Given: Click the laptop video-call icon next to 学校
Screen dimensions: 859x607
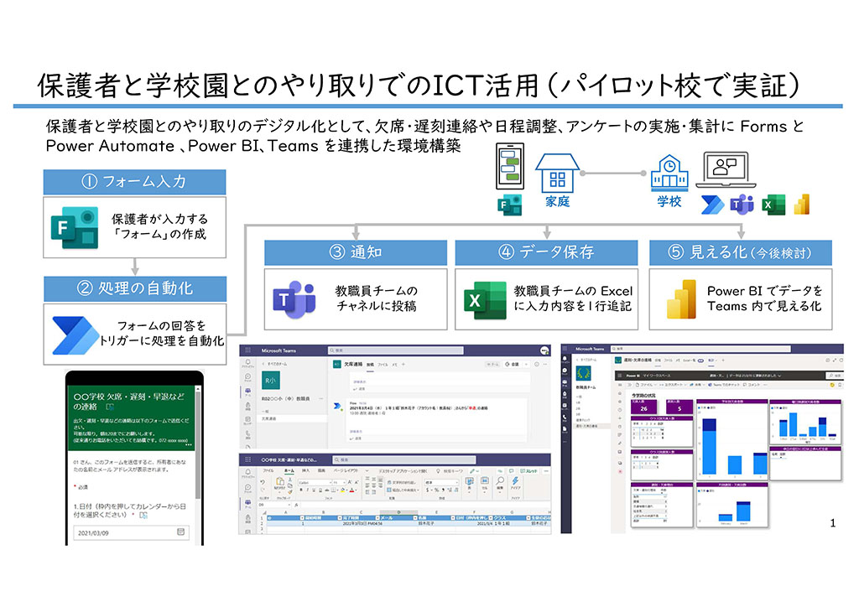Looking at the screenshot, I should pos(726,170).
